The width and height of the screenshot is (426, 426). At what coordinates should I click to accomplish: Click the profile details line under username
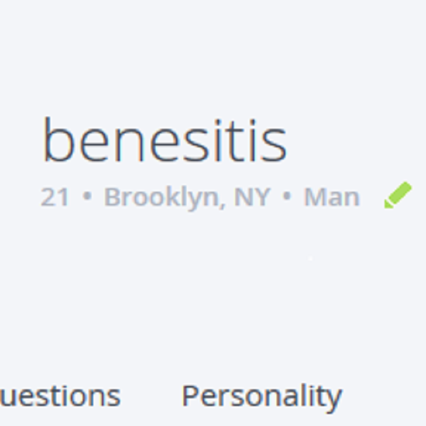(x=200, y=197)
